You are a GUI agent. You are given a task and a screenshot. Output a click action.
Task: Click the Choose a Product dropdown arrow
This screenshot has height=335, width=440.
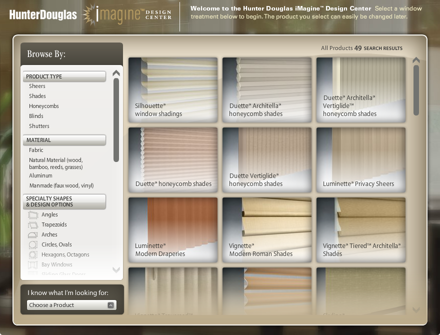click(x=111, y=305)
